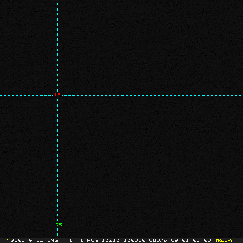Click the 09701 element coordinate value
243x243 pixels.
pyautogui.click(x=179, y=240)
